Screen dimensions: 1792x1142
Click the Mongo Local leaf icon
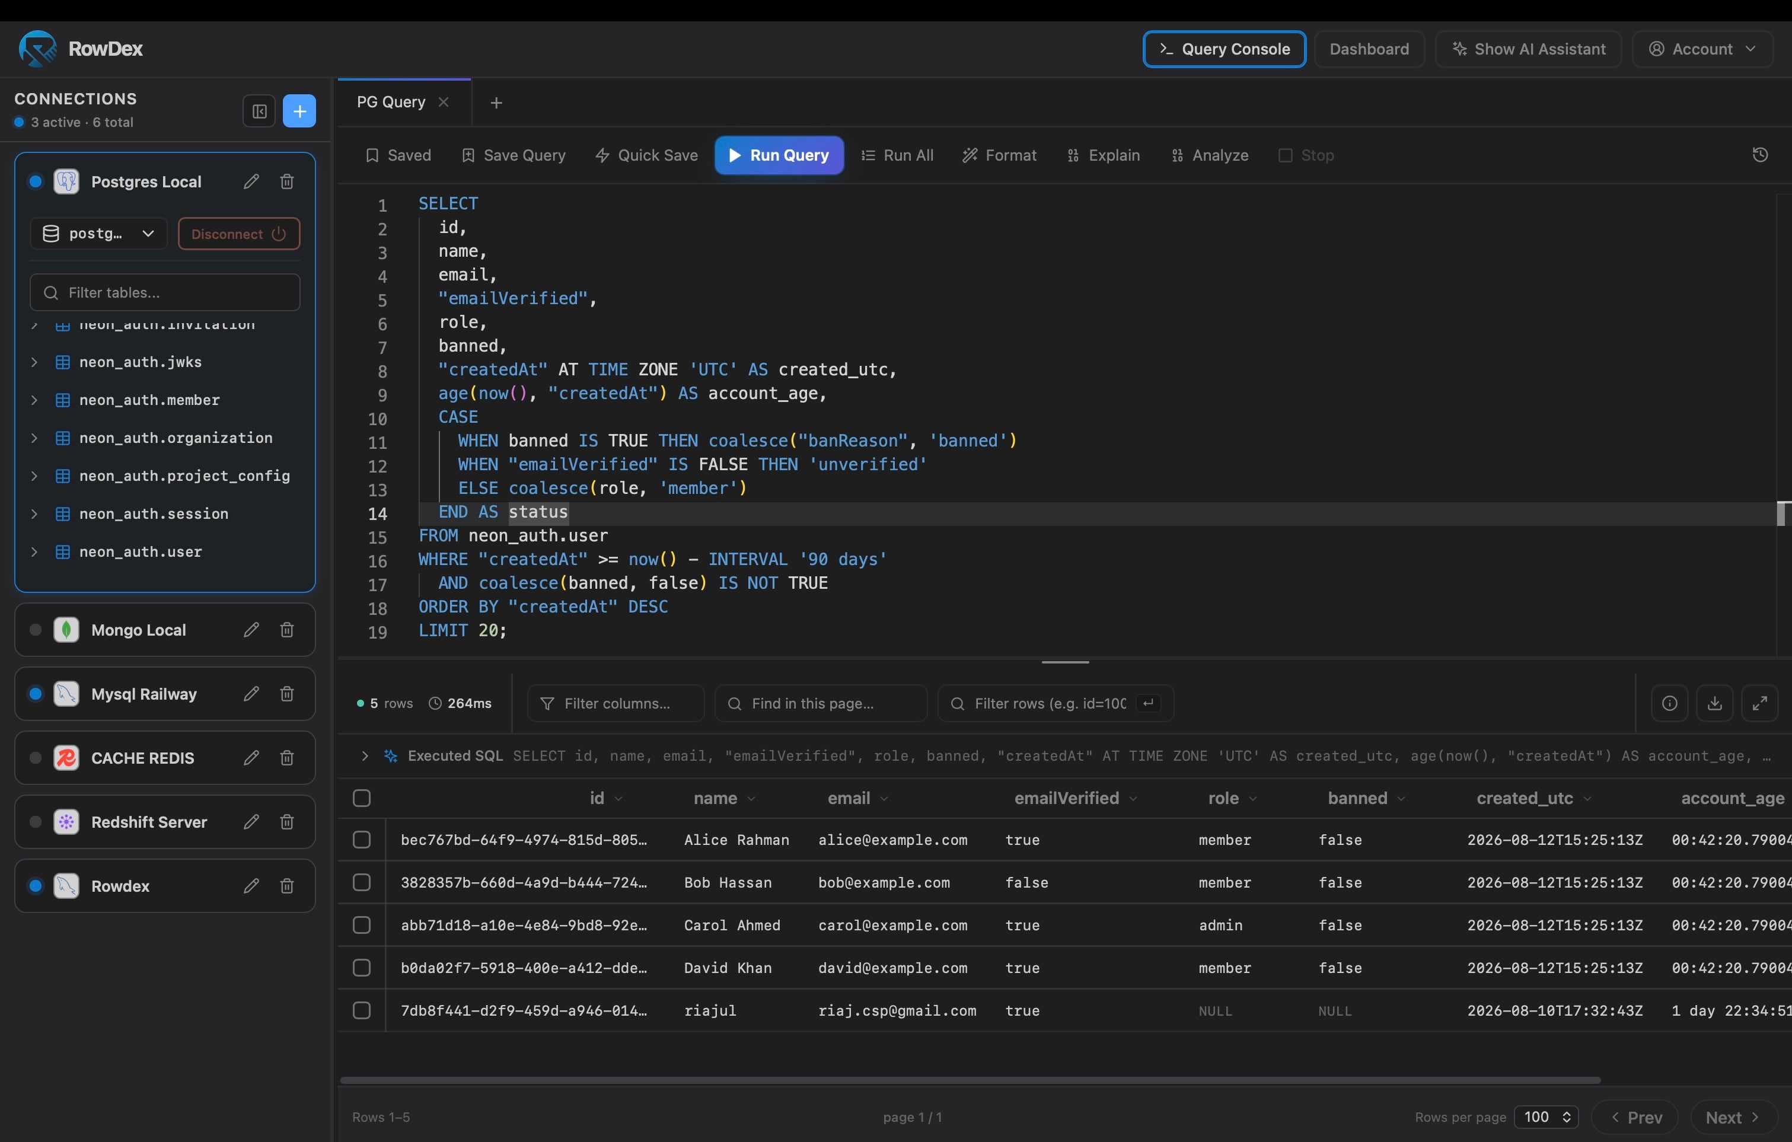(66, 630)
